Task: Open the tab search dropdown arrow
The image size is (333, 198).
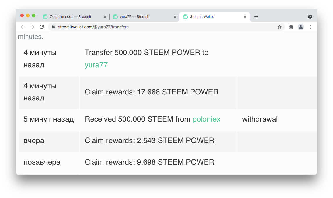Action: point(310,17)
